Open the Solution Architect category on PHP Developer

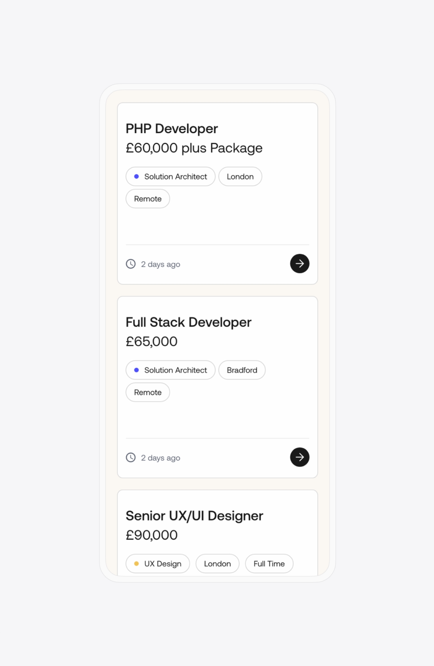click(x=170, y=176)
